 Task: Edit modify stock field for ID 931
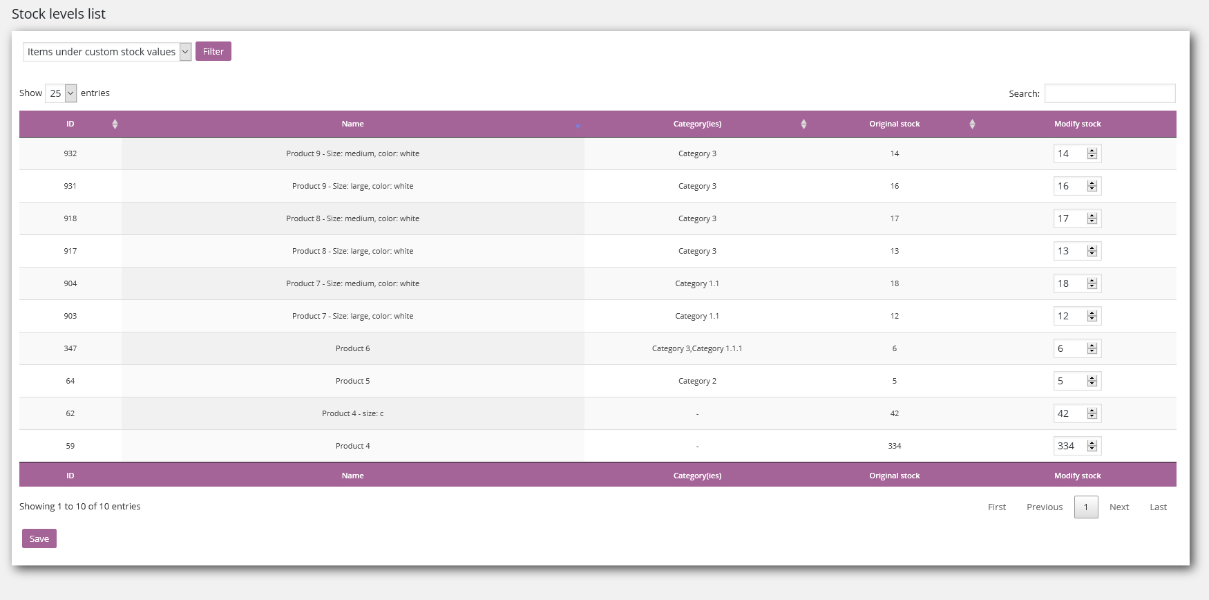click(x=1077, y=186)
